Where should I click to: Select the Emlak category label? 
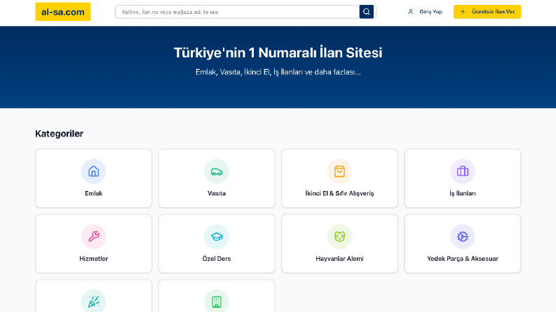pos(94,193)
